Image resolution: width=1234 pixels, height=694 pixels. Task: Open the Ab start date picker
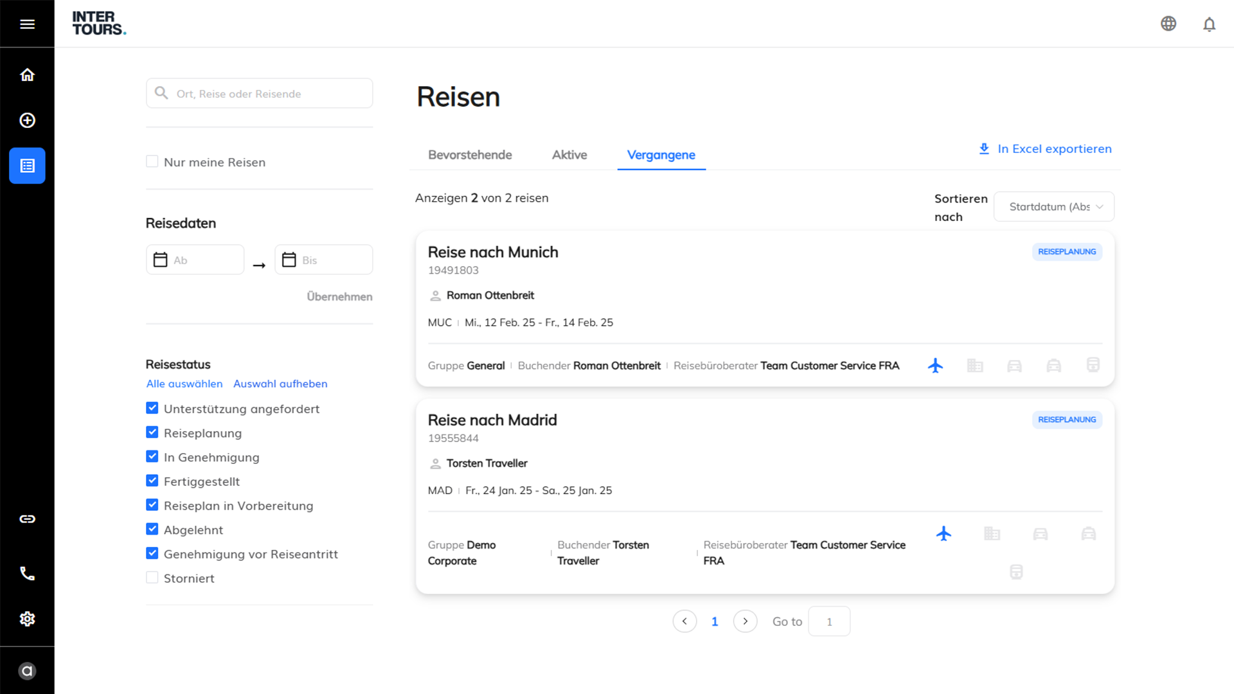tap(195, 260)
